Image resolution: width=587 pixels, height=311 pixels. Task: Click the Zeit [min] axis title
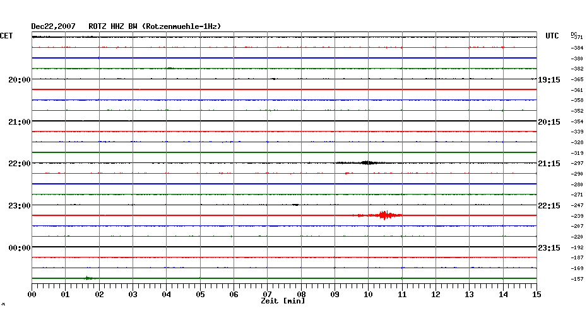(283, 301)
